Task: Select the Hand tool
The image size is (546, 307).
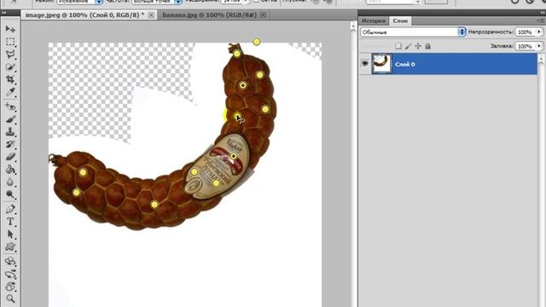Action: pyautogui.click(x=10, y=287)
